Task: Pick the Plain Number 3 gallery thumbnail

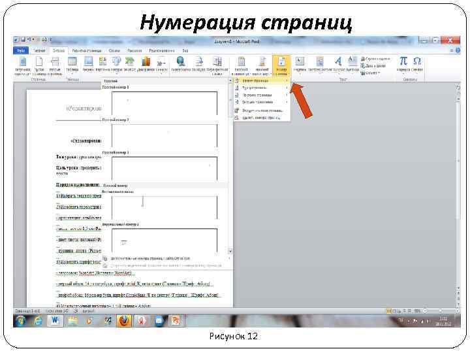Action: (164, 169)
